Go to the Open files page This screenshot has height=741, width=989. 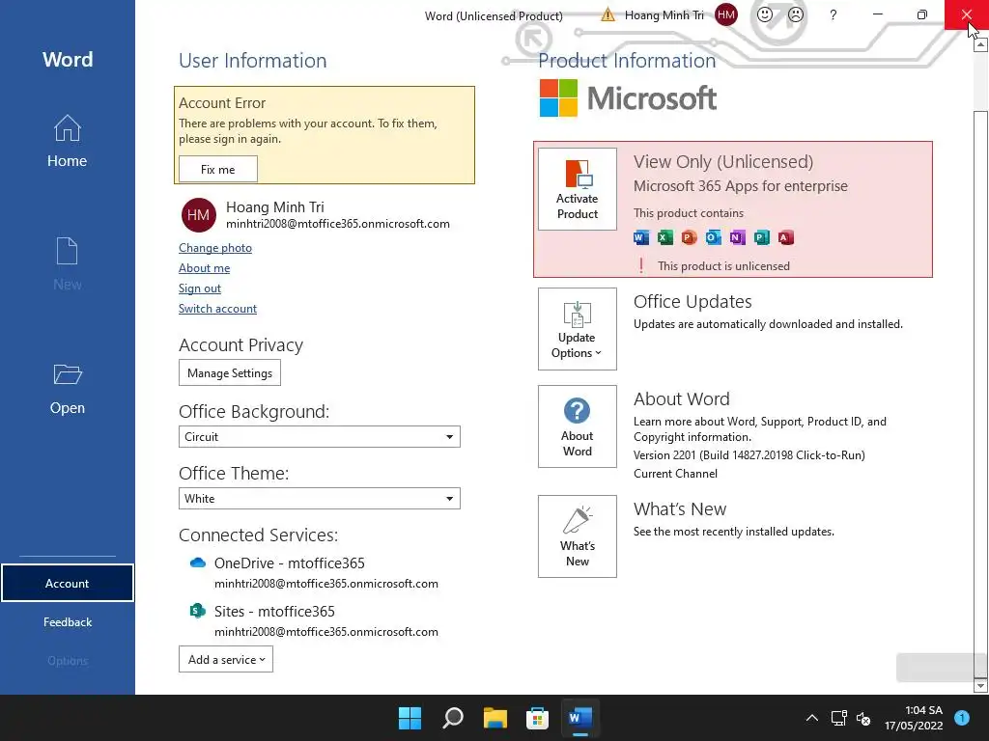coord(67,389)
